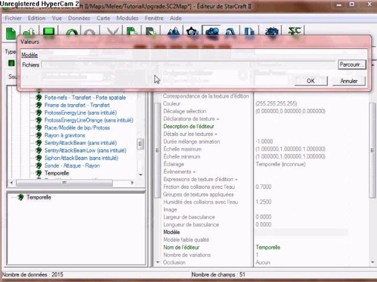Expand Évènements + field
This screenshot has height=282, width=377.
179,172
